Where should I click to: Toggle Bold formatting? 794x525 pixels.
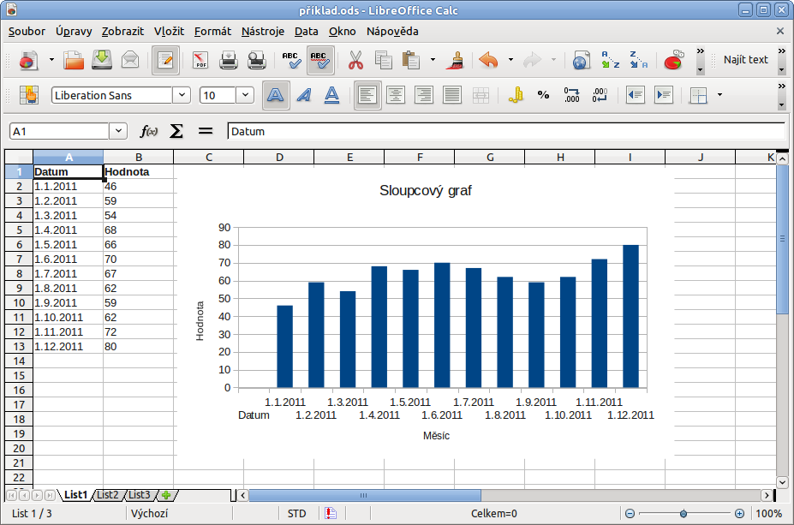[x=276, y=95]
